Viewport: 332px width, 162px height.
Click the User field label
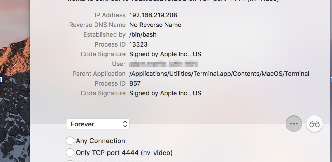(119, 64)
